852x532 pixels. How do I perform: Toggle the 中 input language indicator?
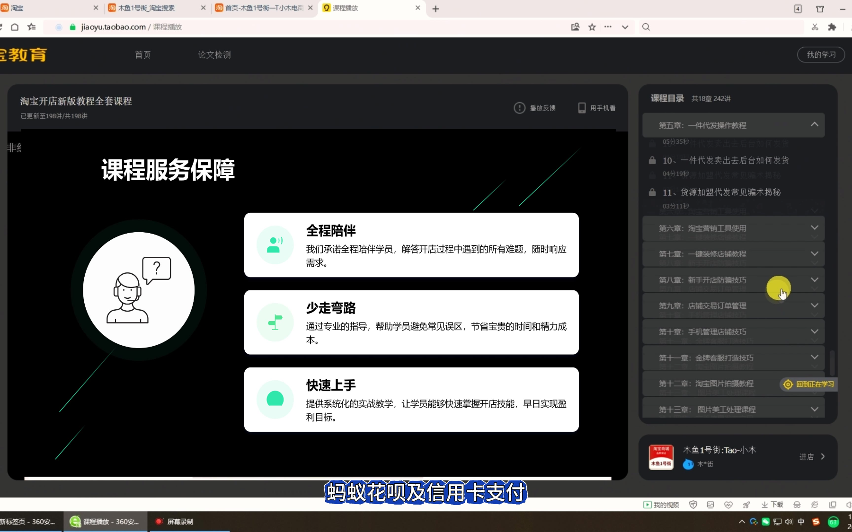pos(801,522)
